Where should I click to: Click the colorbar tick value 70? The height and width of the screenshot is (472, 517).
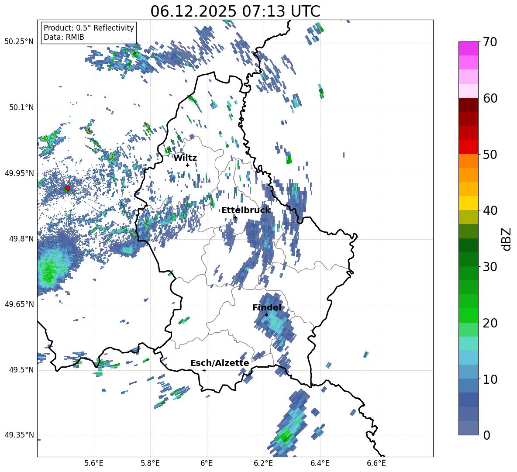tap(490, 42)
